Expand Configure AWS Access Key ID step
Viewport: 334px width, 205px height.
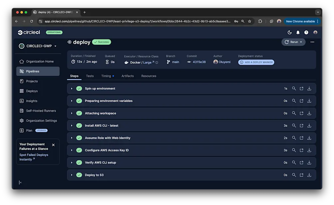coord(72,150)
